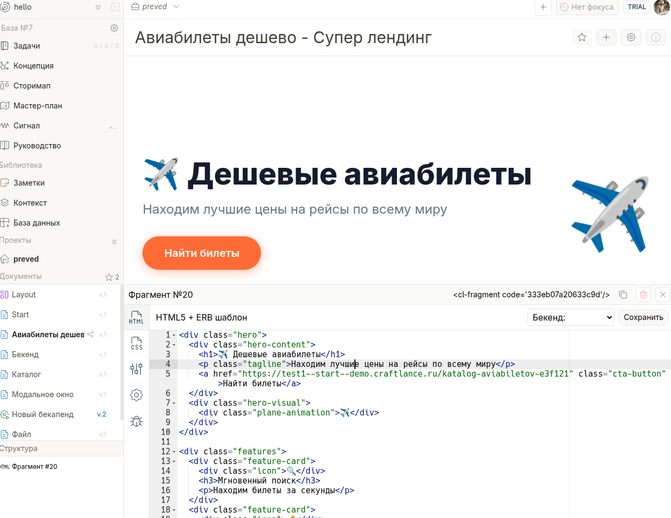Collapse the Проекты section chevron
This screenshot has width=671, height=518.
114,241
